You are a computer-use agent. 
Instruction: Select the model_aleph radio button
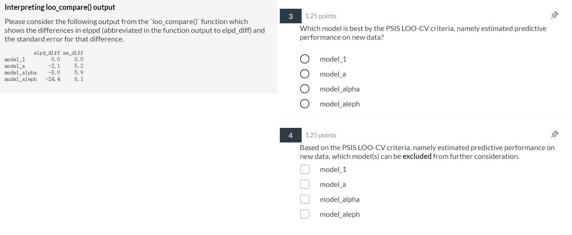click(x=305, y=104)
